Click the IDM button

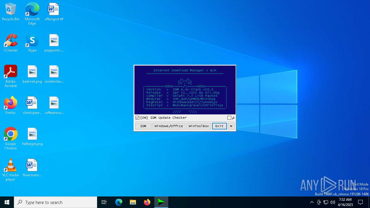pos(143,126)
